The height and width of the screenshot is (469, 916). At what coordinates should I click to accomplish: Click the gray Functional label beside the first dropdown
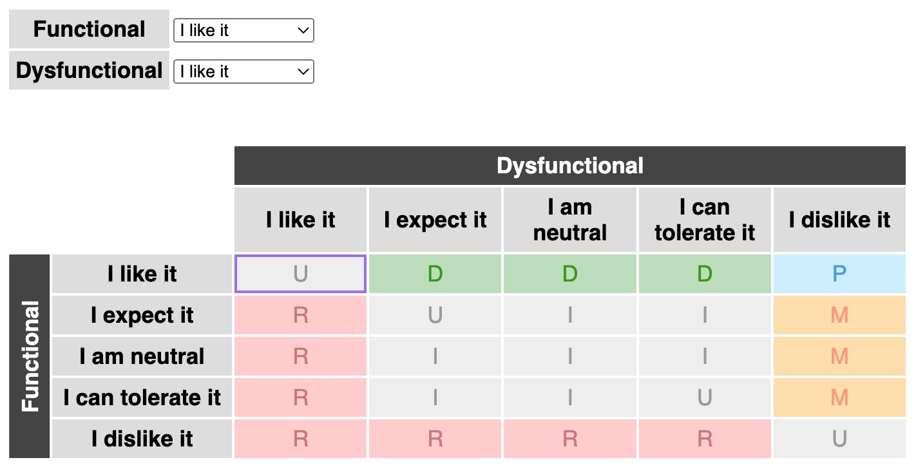tap(89, 29)
